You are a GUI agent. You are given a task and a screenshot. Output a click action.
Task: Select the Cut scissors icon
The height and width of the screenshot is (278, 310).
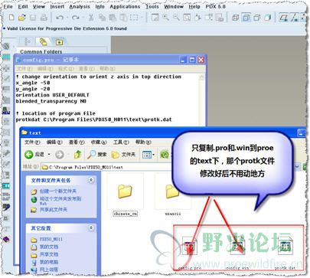(x=91, y=18)
